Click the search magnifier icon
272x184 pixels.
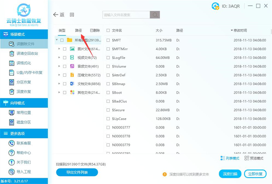coord(155,15)
